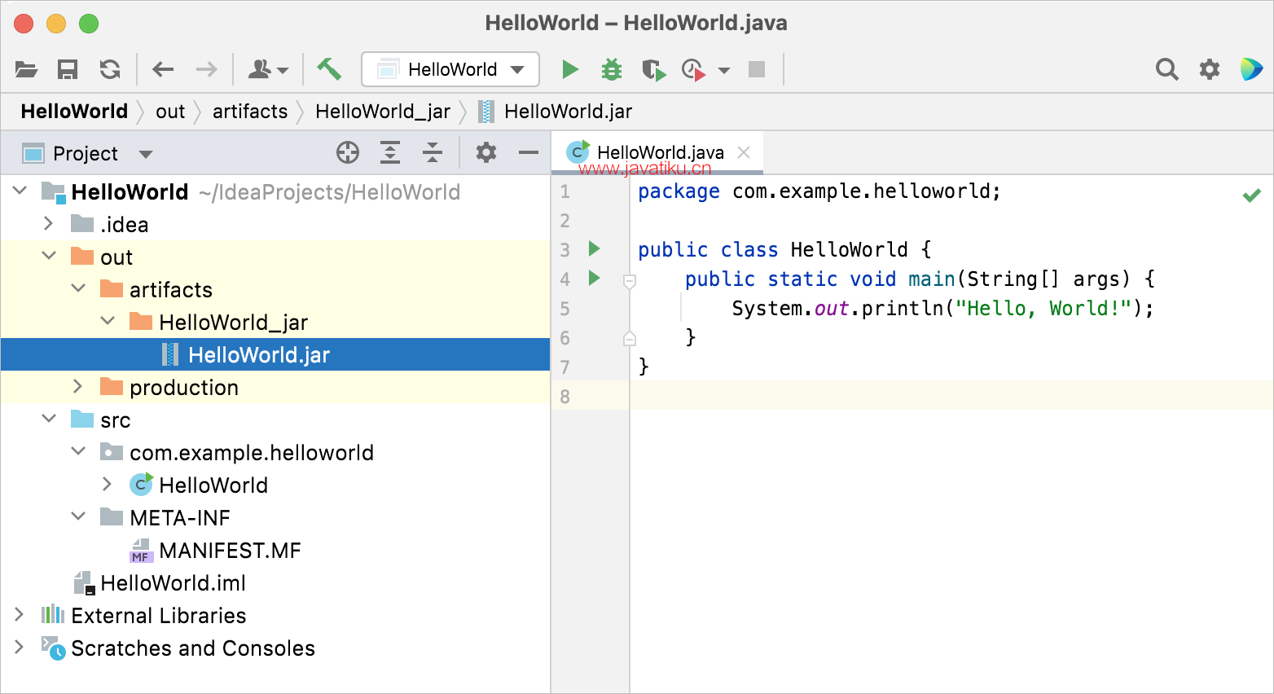Viewport: 1274px width, 694px height.
Task: Collapse the META-INF folder
Action: pos(78,516)
